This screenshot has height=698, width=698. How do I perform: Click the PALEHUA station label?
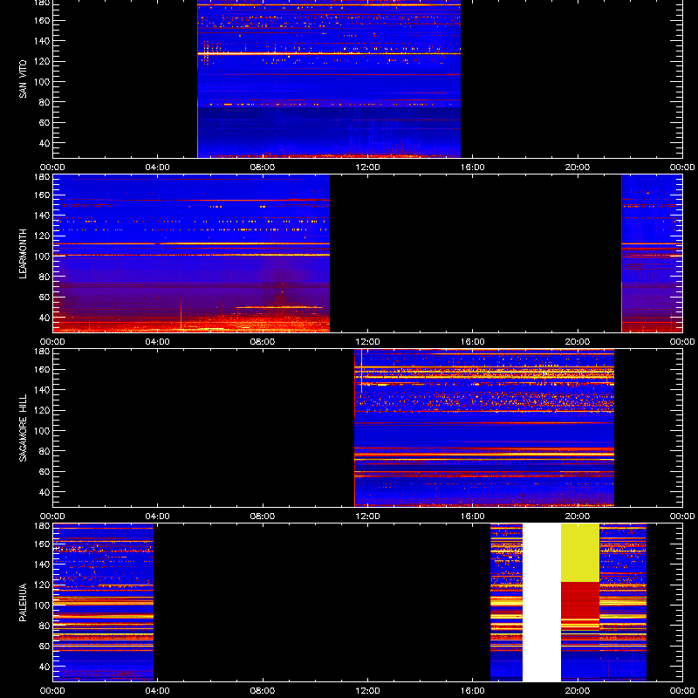(x=23, y=602)
